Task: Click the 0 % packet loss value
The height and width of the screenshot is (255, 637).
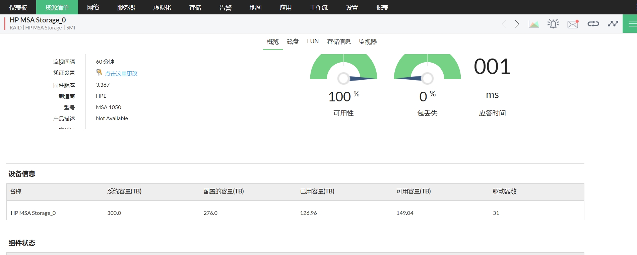Action: pos(427,96)
